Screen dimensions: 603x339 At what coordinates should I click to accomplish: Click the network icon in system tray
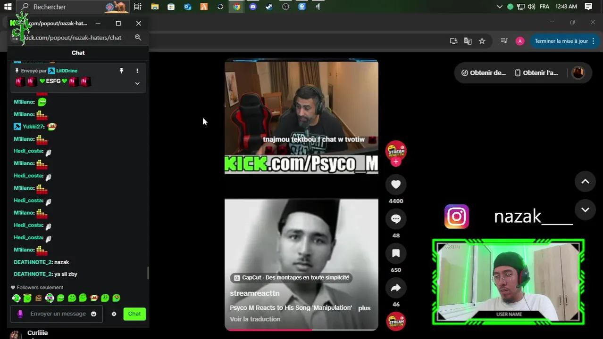coord(521,7)
